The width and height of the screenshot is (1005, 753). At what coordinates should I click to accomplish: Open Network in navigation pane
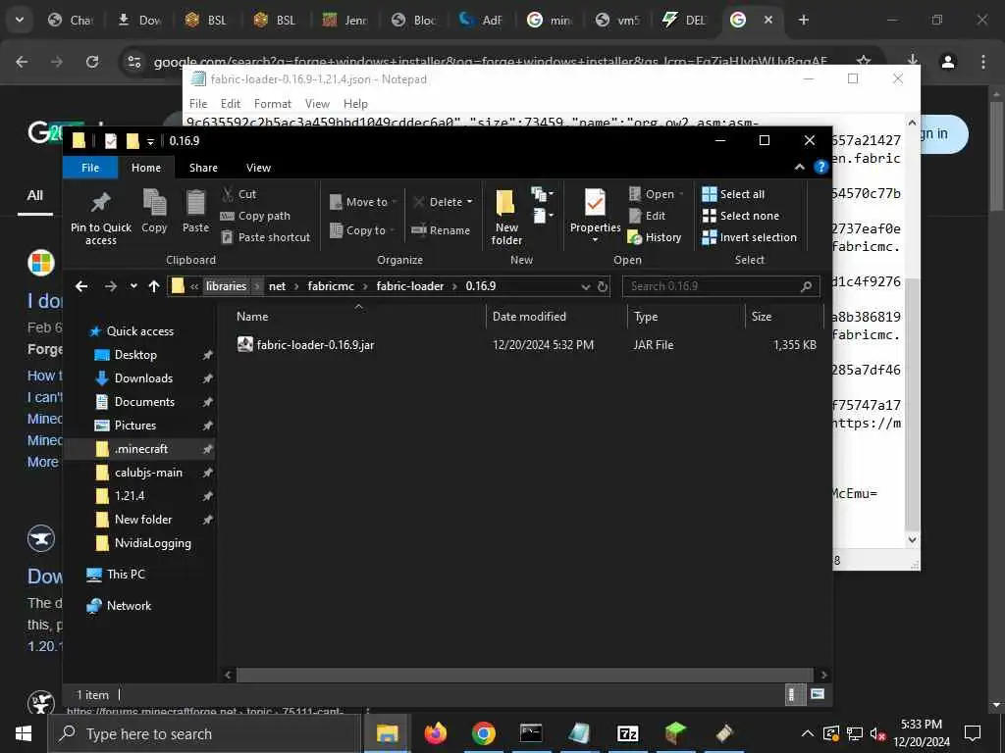129,606
